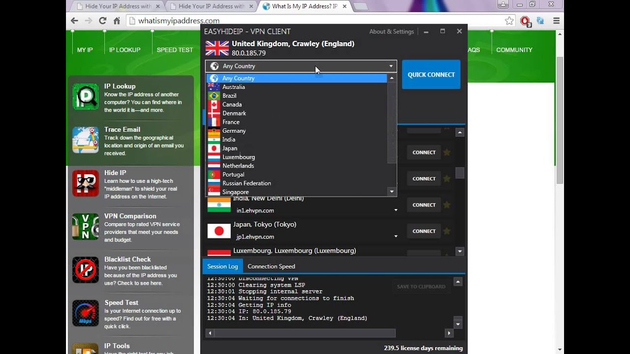Go to the browser home page
The height and width of the screenshot is (354, 630).
(x=117, y=21)
